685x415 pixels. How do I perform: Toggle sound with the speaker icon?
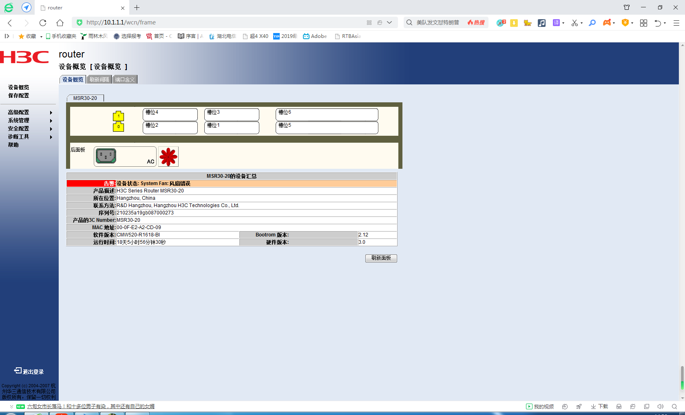(x=661, y=406)
